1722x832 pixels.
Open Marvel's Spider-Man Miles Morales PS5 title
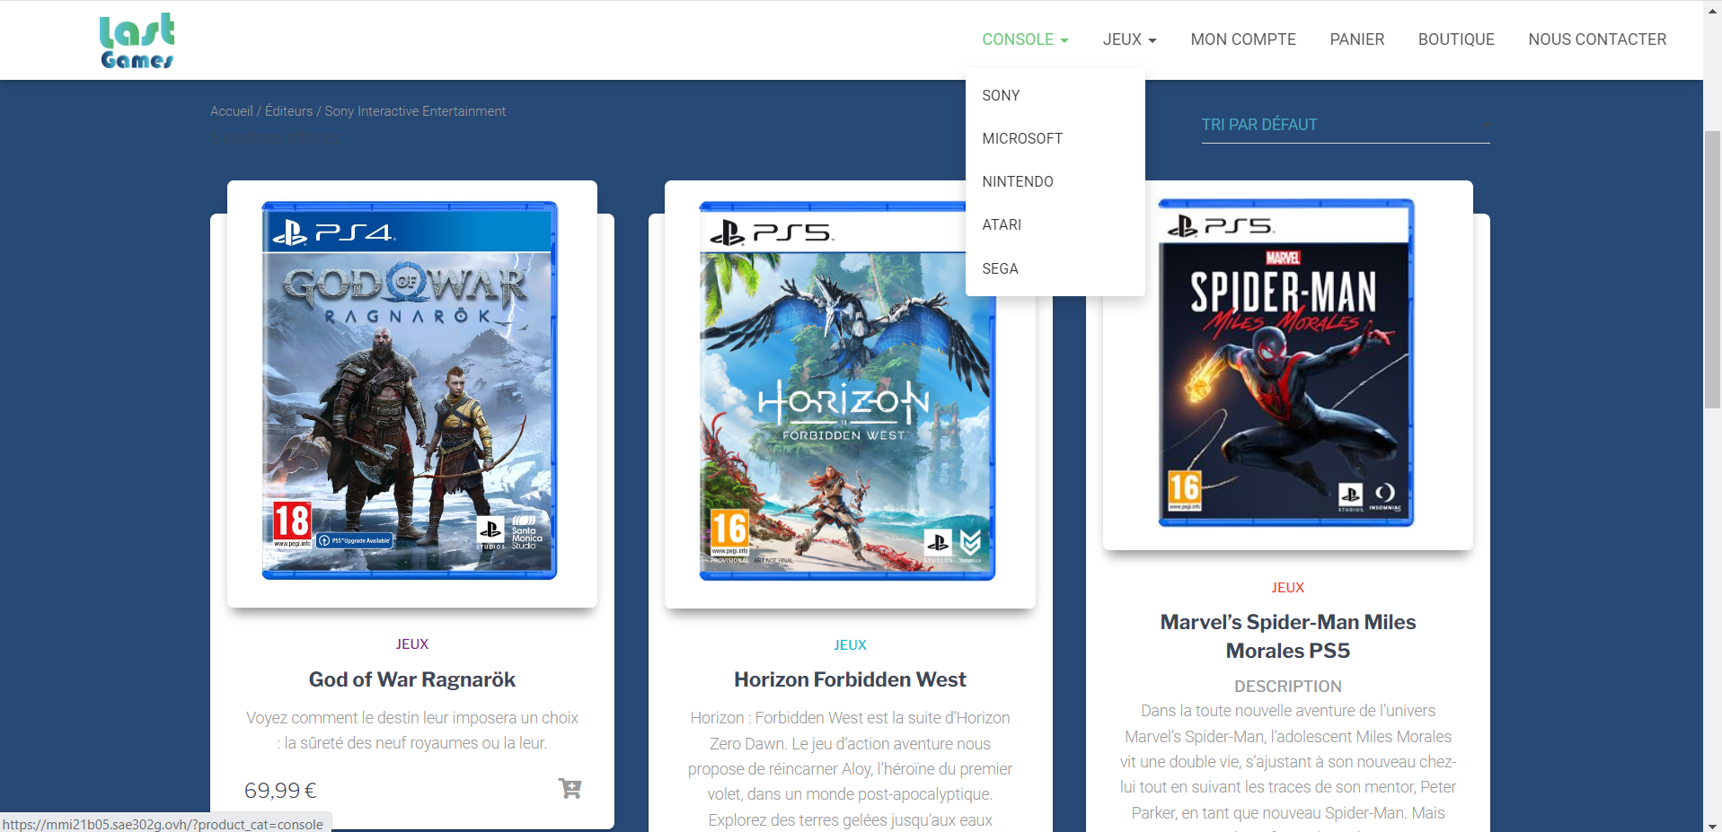[x=1288, y=636]
